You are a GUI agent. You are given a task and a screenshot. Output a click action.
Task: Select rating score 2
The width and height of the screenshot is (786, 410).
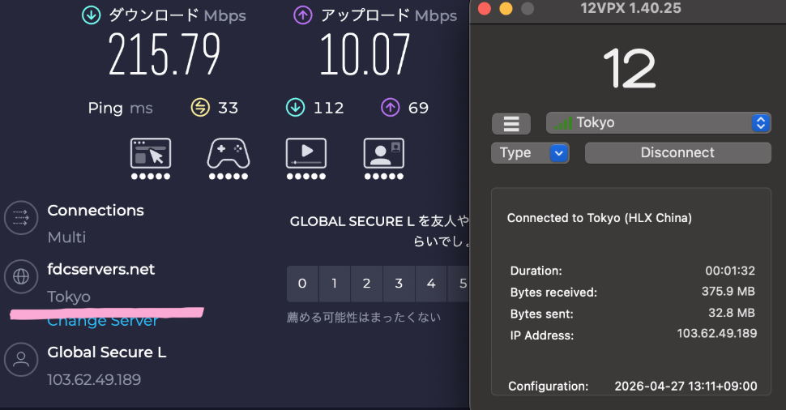(366, 284)
